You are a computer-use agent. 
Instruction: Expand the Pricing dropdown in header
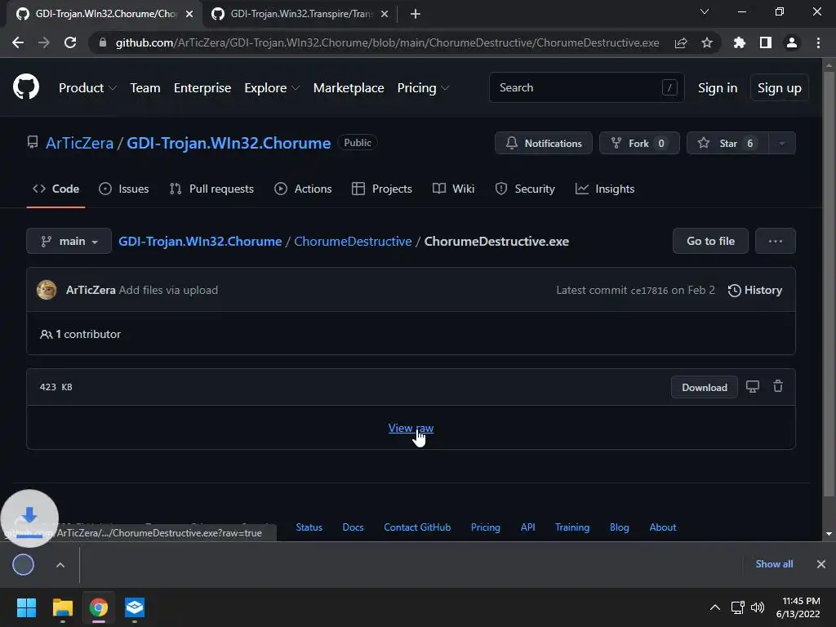point(423,88)
